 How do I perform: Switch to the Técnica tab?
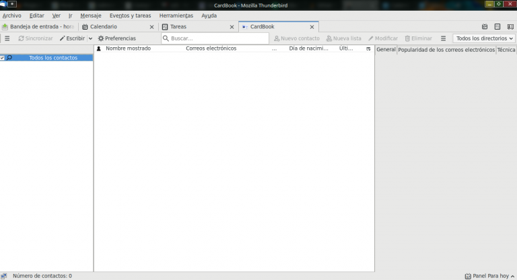506,50
